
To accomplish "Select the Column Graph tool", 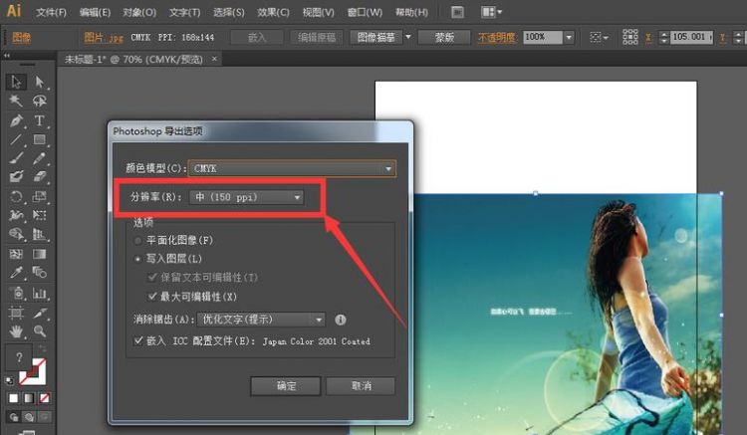I will click(x=40, y=293).
